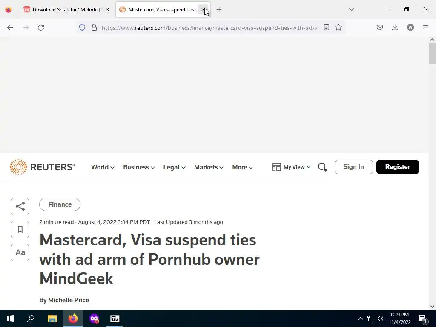
Task: Open the notifications action center icon
Action: 422,319
